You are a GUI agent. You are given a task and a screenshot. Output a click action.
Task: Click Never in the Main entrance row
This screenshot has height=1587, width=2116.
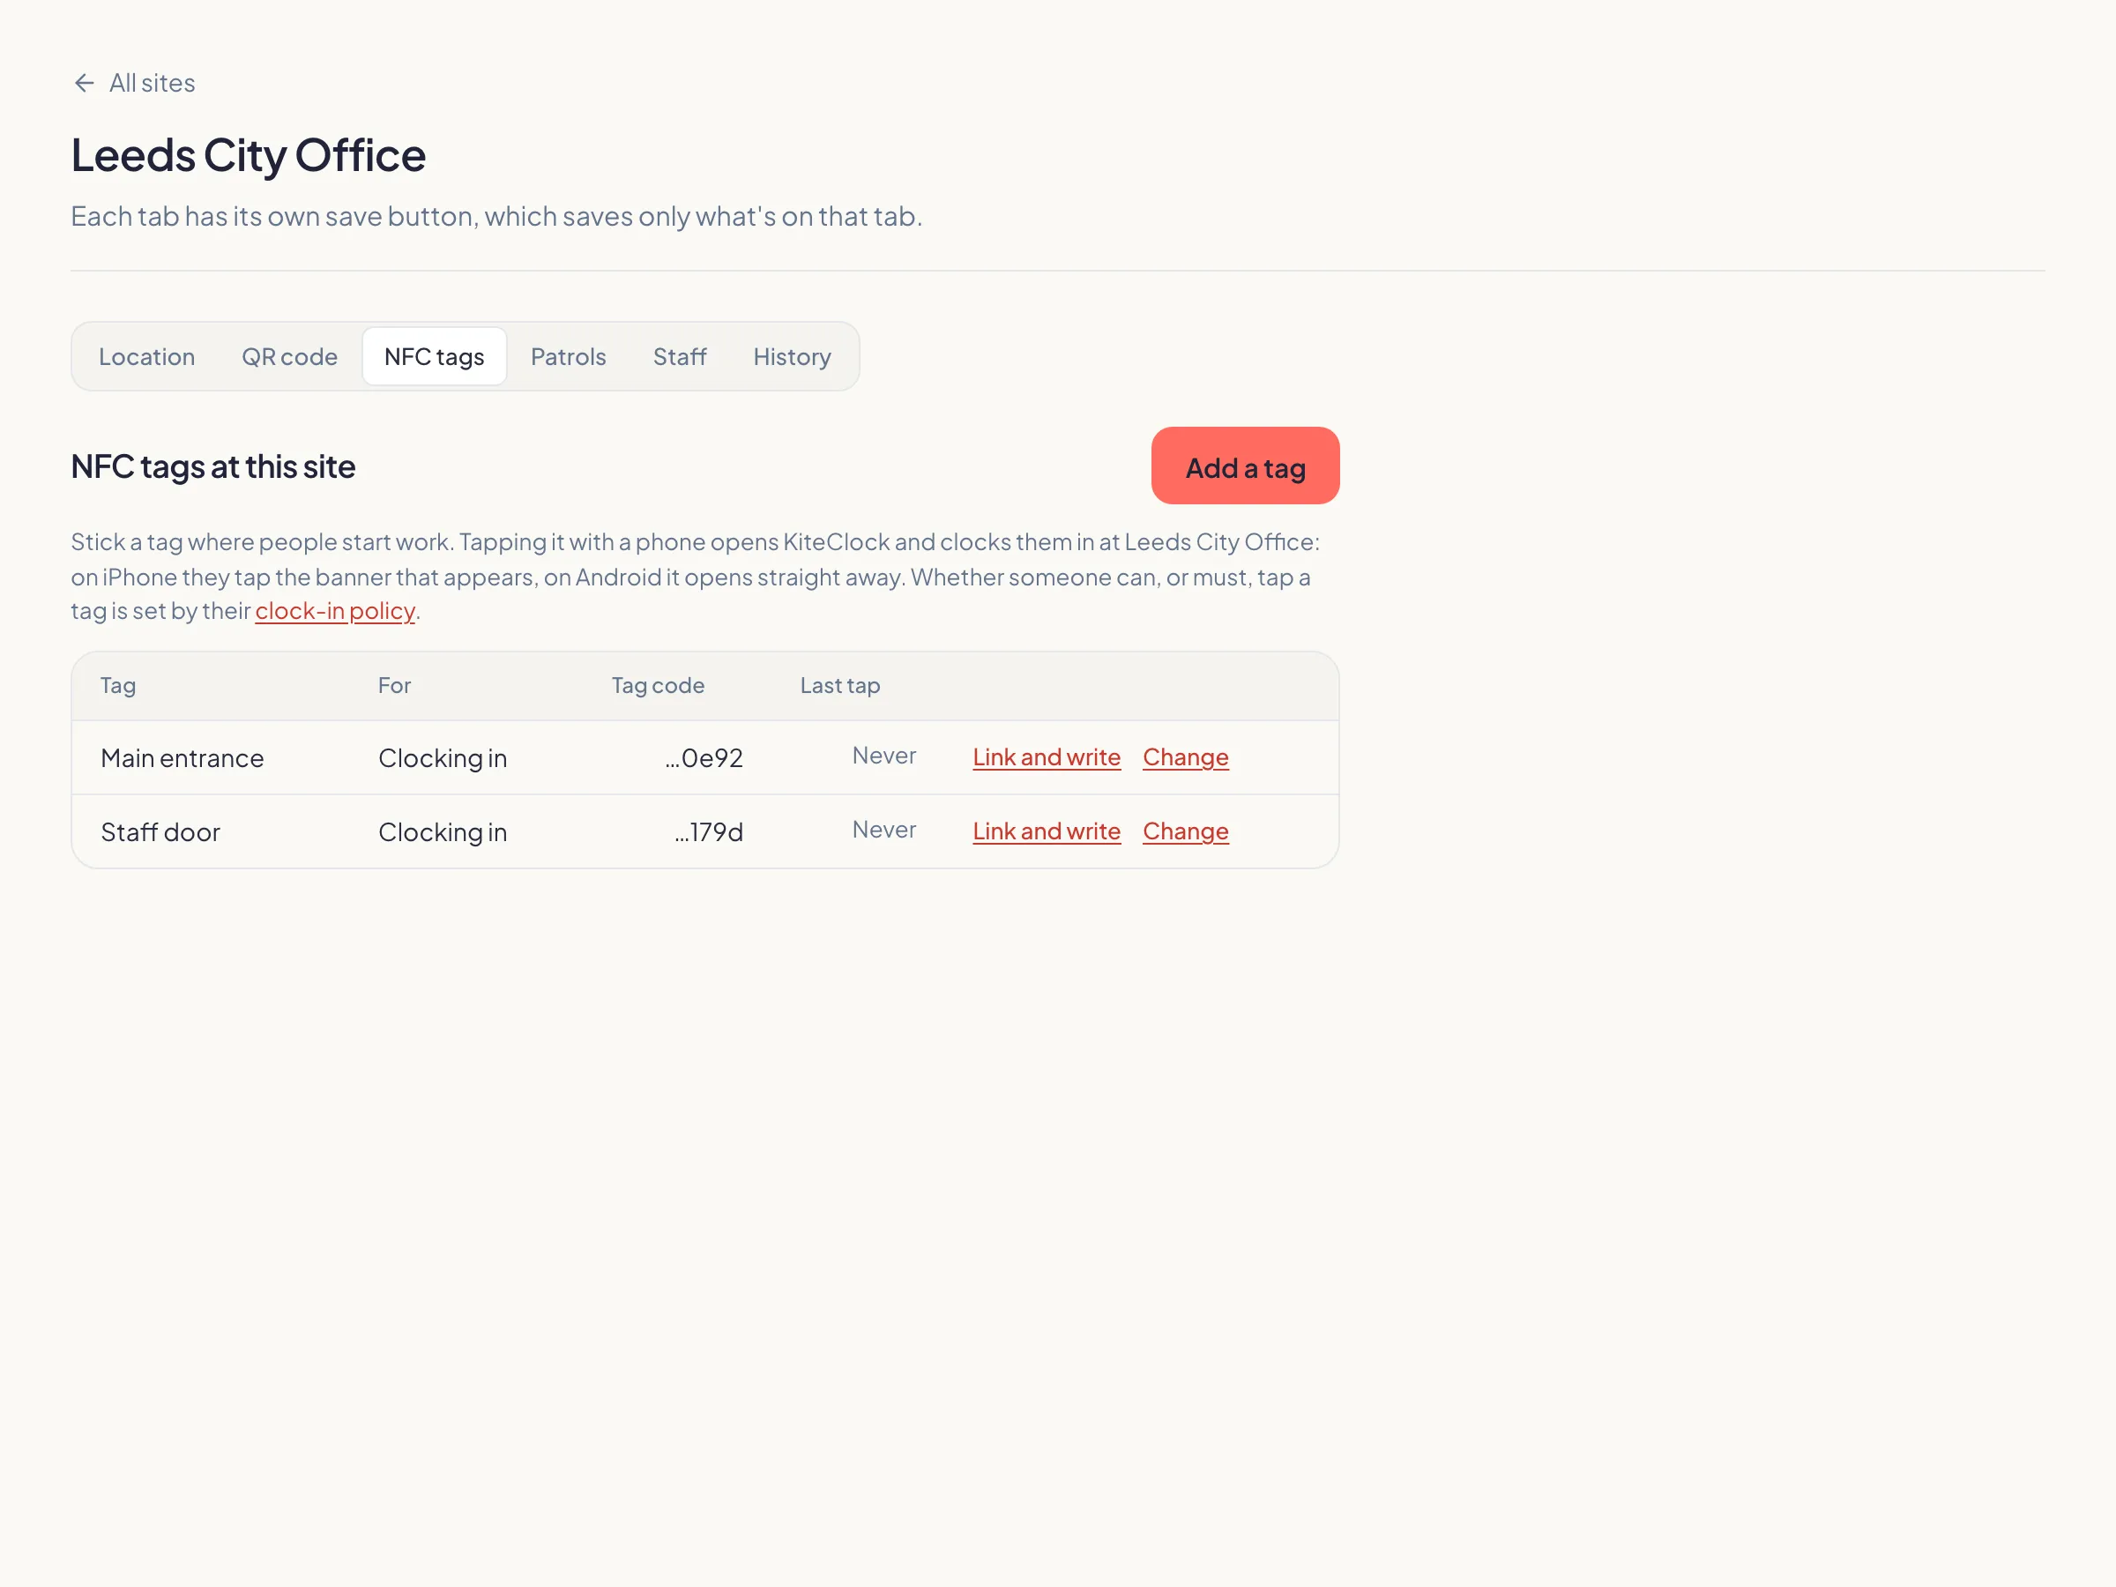tap(884, 756)
